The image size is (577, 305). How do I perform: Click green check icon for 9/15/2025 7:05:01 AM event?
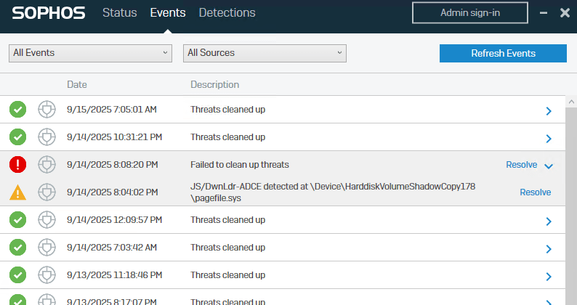(x=17, y=110)
